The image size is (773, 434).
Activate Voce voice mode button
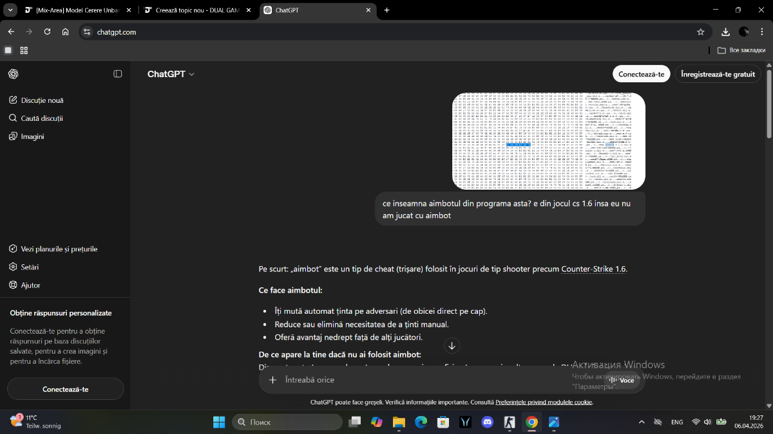point(622,380)
